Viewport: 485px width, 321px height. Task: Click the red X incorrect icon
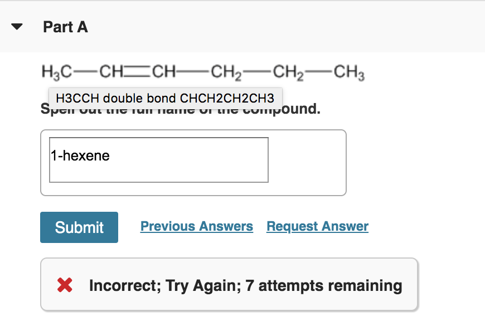[x=65, y=285]
